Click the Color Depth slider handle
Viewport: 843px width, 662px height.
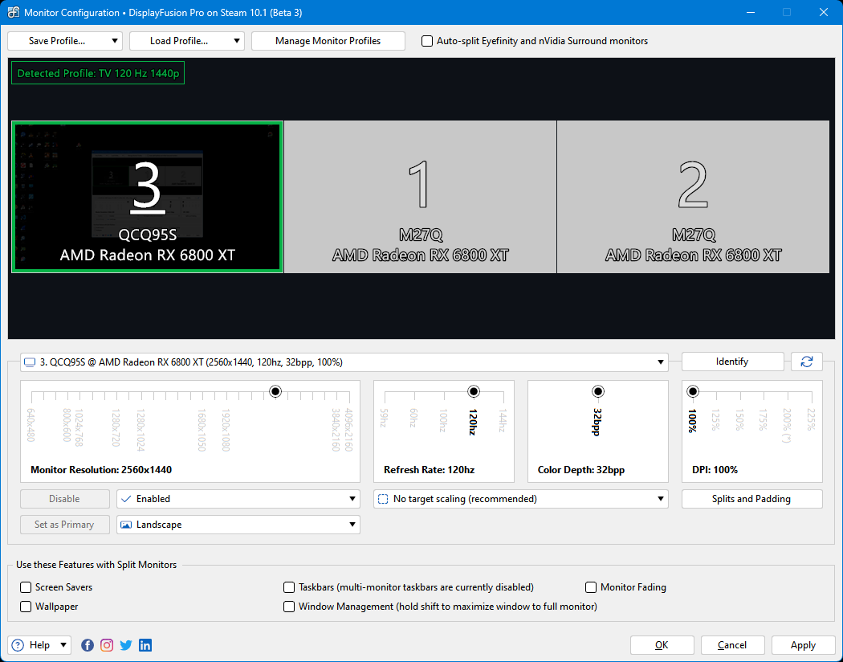(x=598, y=391)
